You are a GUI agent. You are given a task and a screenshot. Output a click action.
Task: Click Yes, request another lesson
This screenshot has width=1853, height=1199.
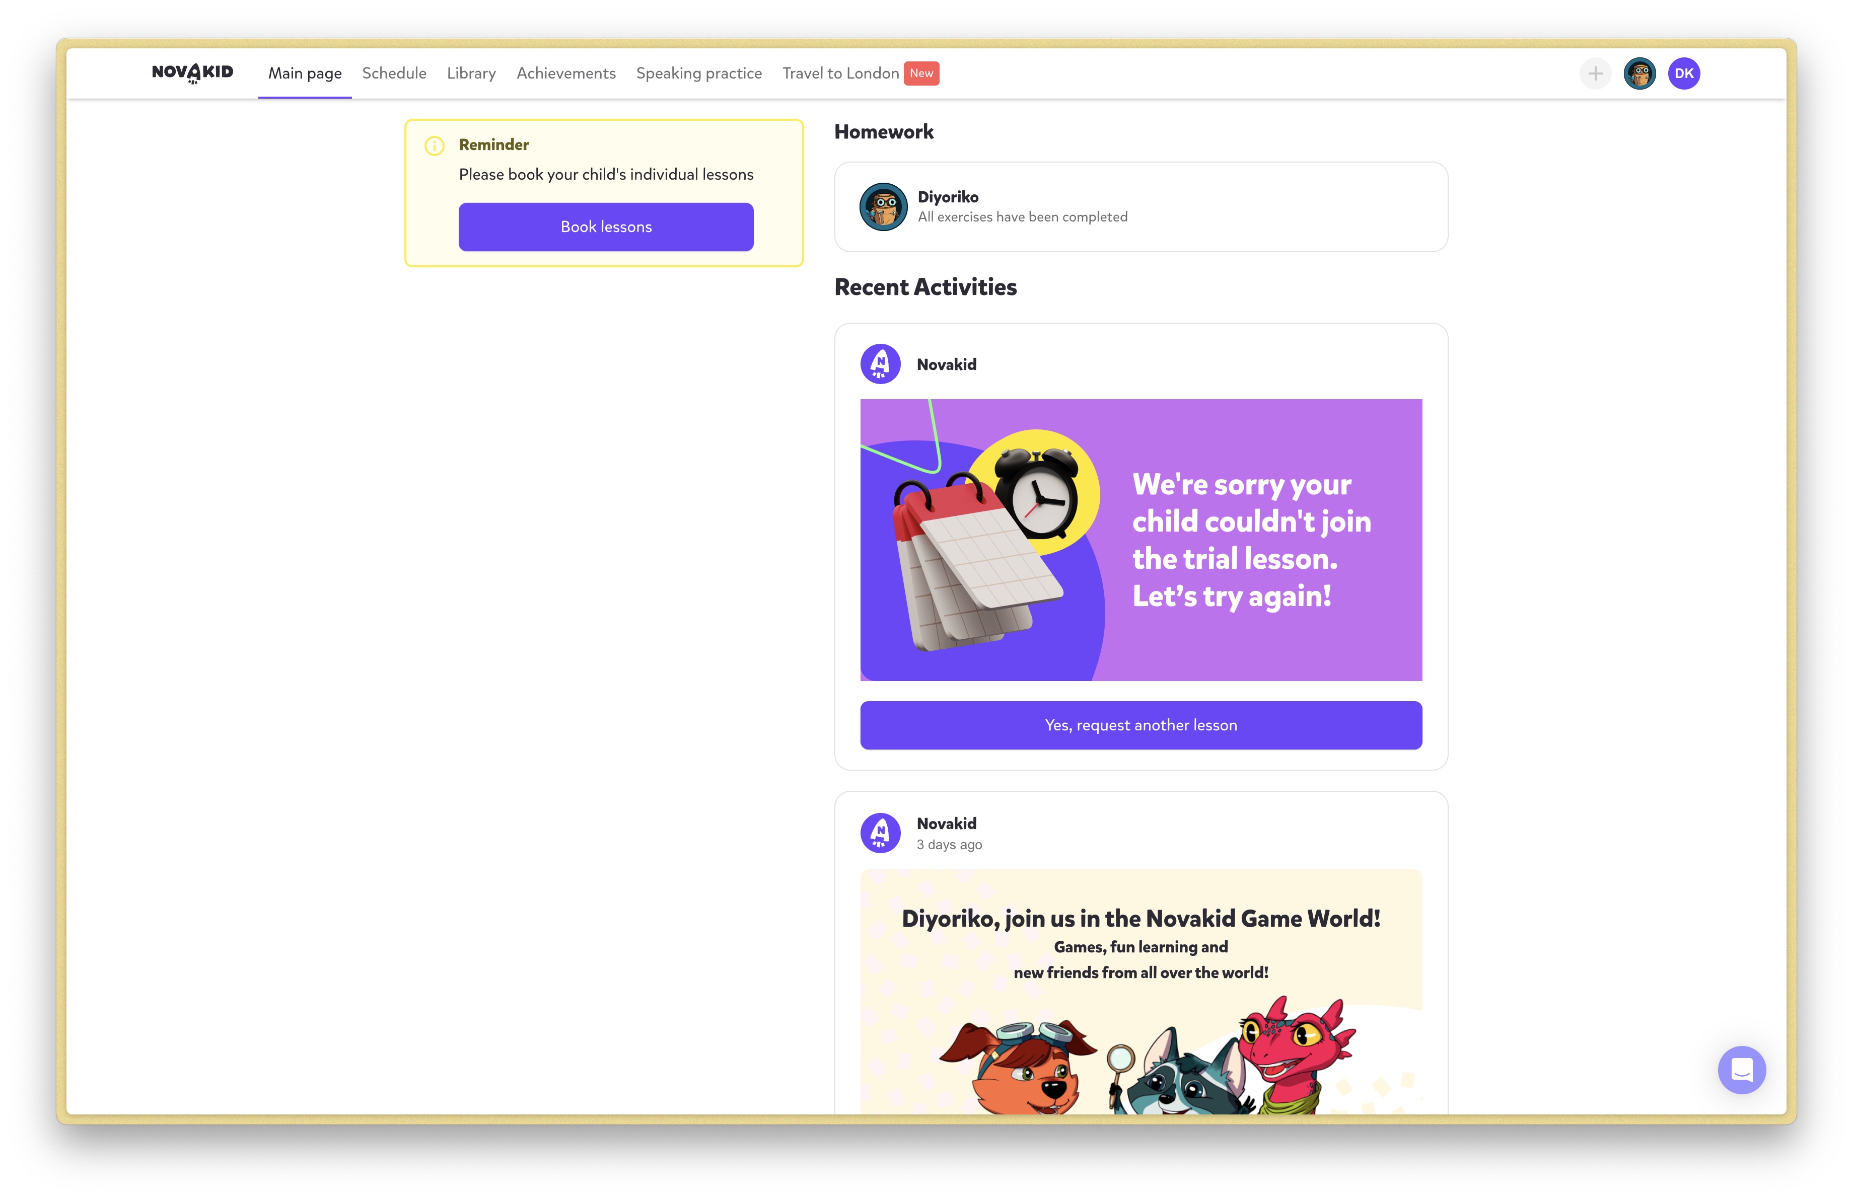coord(1141,725)
